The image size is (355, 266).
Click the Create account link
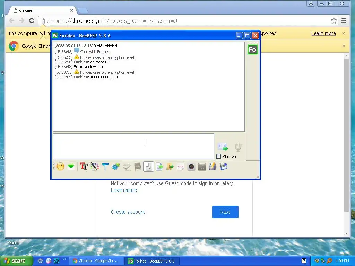tap(128, 212)
